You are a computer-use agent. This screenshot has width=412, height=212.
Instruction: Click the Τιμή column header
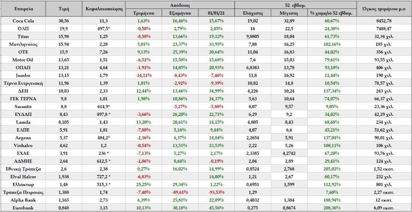(x=64, y=9)
